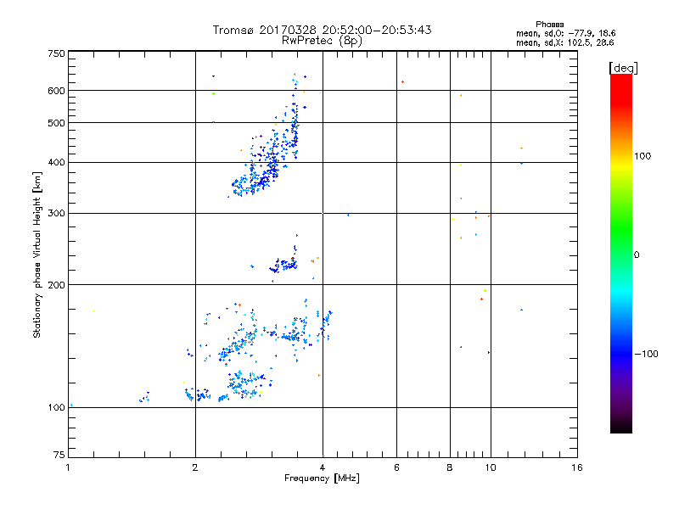
Task: Click the isolated red data point near 6 MHz
Action: (402, 81)
